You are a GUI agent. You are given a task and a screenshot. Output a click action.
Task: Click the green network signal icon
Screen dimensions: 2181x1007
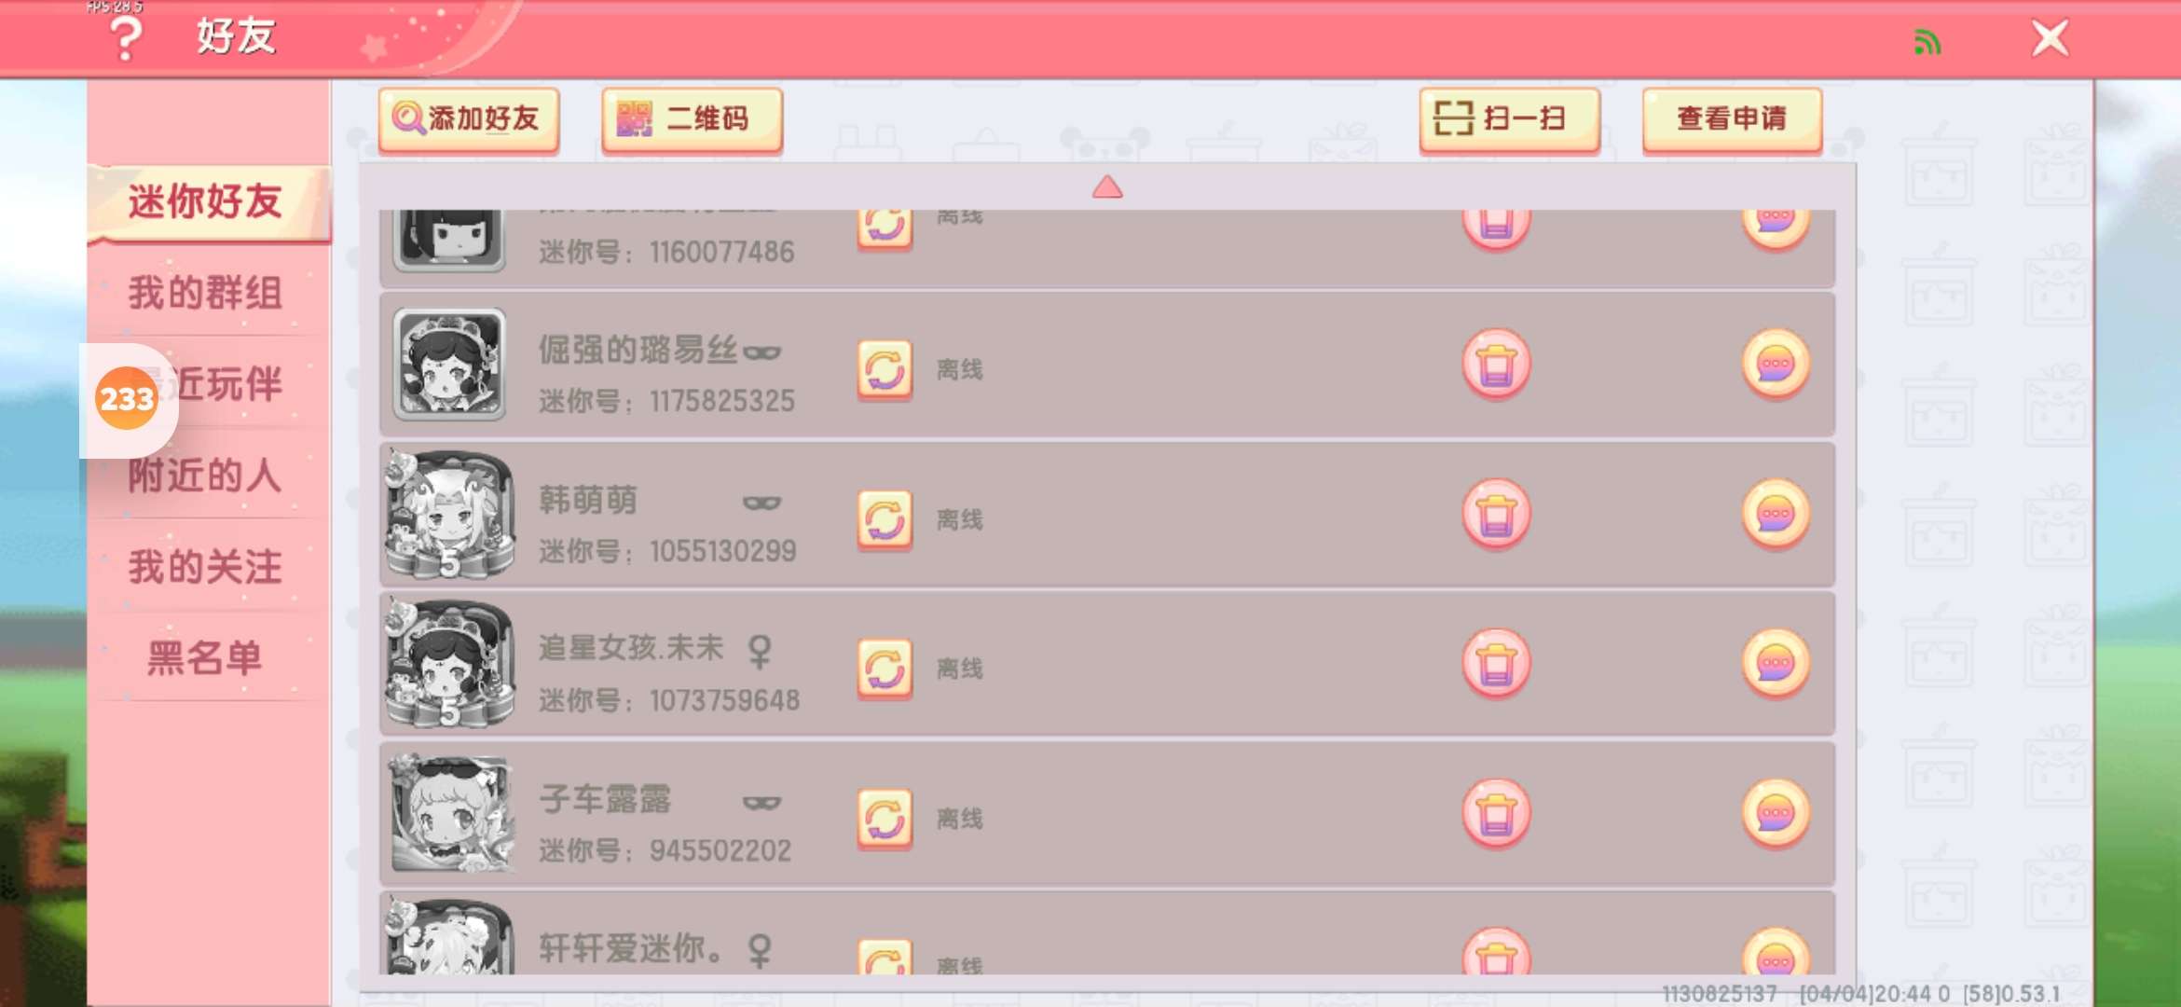(x=1927, y=41)
